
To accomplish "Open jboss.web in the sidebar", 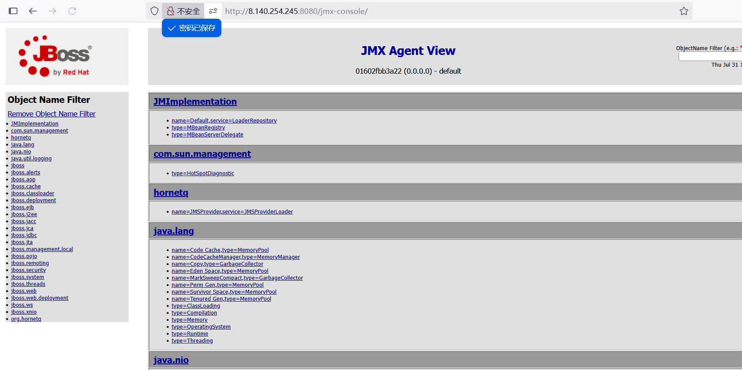I will [x=24, y=291].
